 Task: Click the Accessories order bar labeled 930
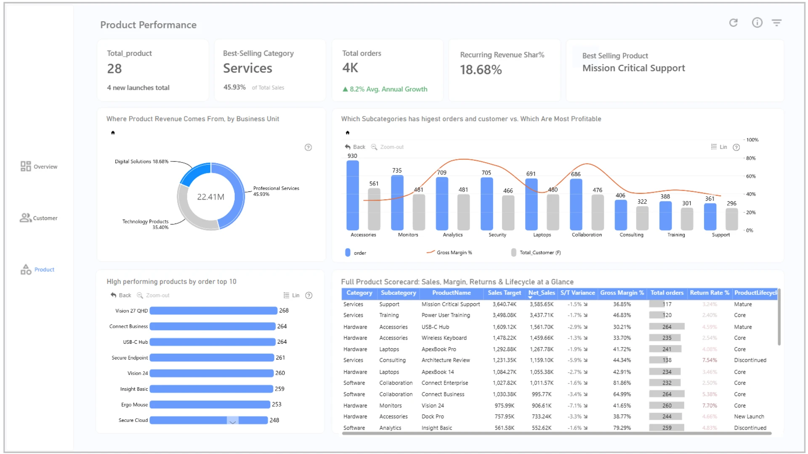coord(353,195)
